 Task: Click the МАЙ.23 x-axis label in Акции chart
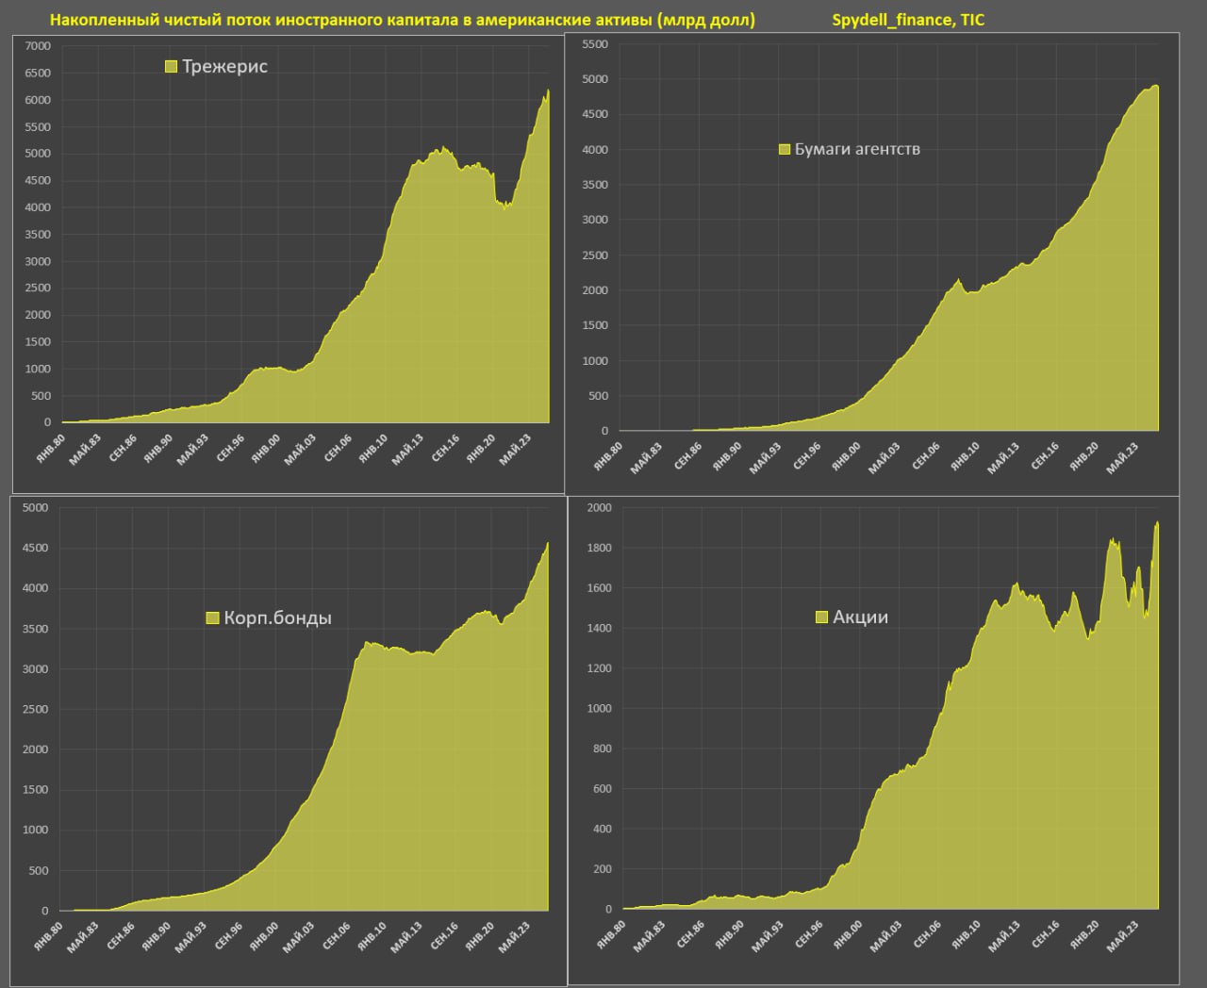[x=1119, y=938]
